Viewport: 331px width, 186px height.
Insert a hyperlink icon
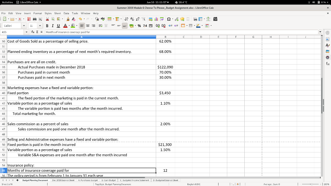tap(177, 19)
